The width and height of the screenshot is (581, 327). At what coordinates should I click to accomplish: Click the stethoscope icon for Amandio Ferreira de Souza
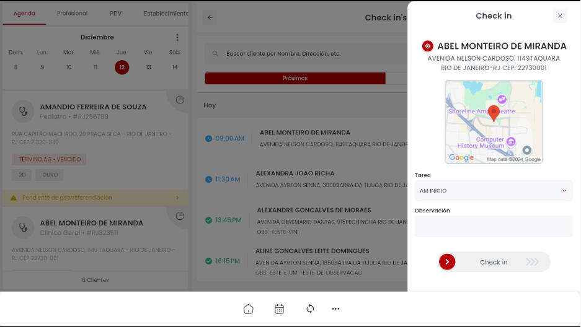coord(23,111)
